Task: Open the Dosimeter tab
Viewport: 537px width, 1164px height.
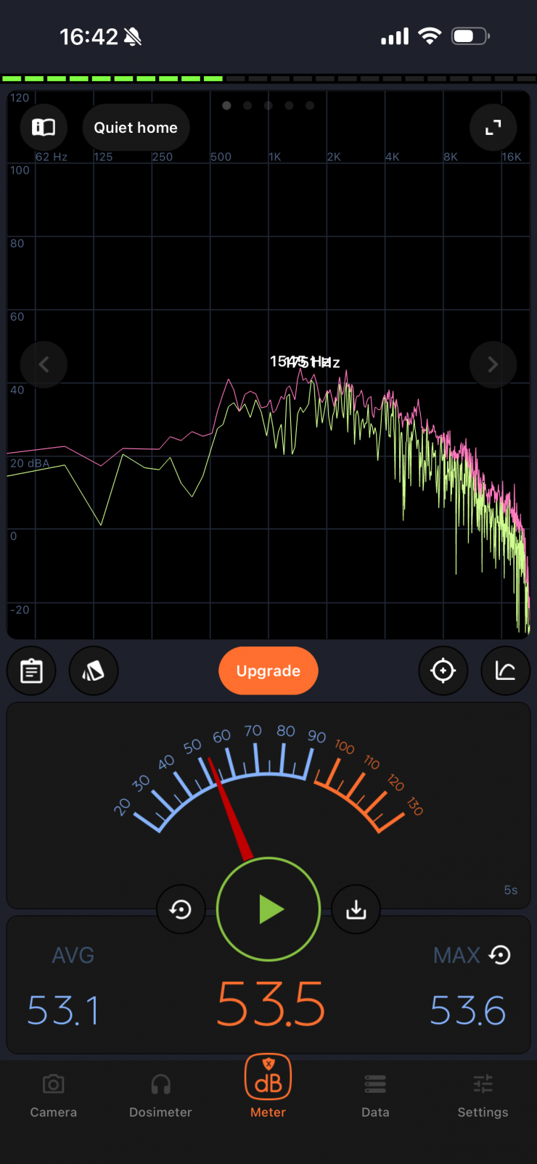Action: click(x=160, y=1096)
